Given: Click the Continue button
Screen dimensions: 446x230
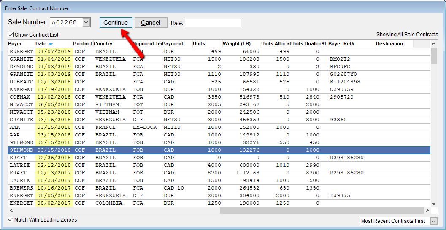Looking at the screenshot, I should click(116, 23).
